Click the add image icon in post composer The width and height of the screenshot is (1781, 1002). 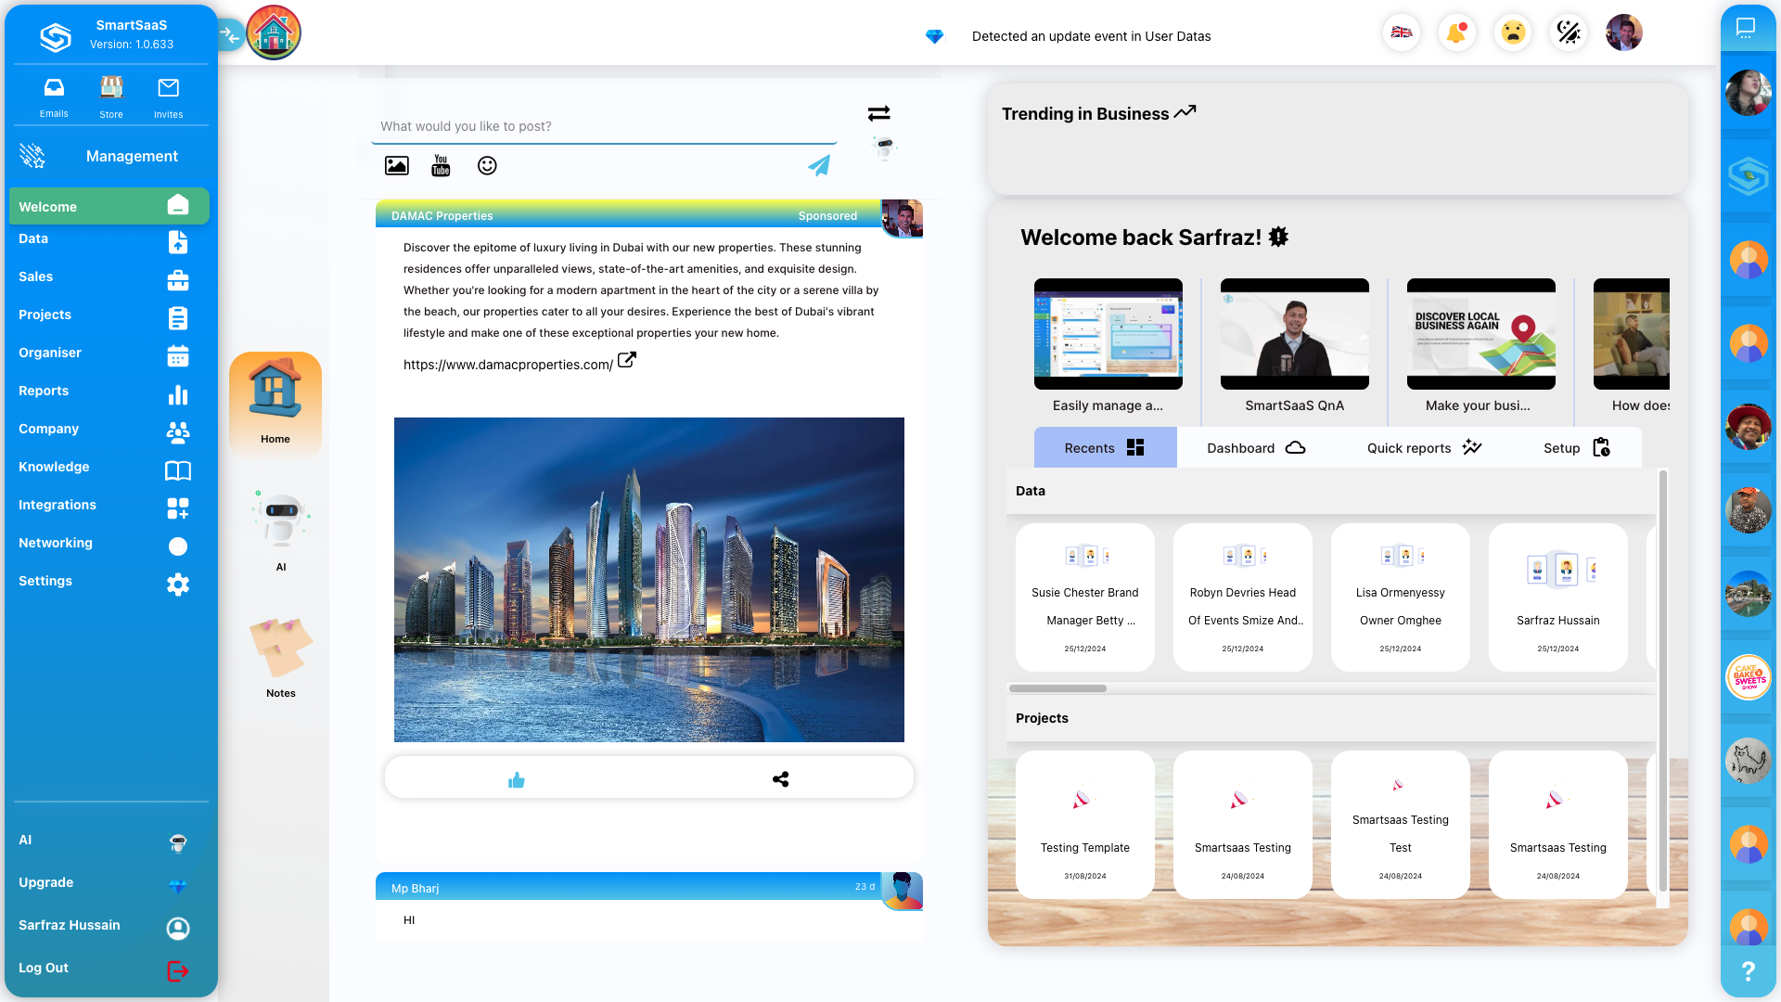click(397, 166)
